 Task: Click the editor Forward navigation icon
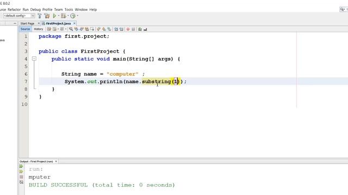click(x=62, y=29)
